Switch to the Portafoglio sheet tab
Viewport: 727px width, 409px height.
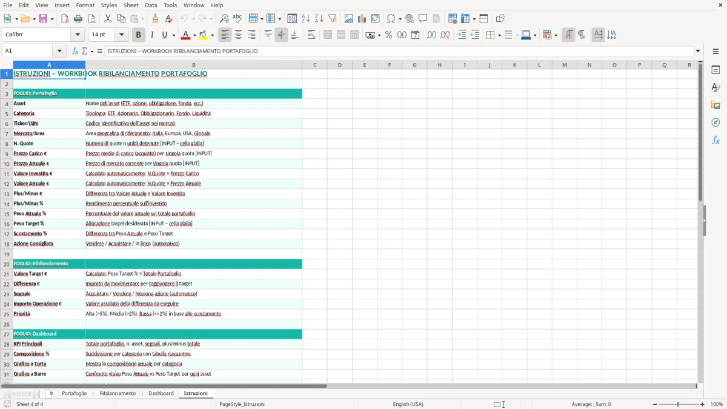[74, 393]
